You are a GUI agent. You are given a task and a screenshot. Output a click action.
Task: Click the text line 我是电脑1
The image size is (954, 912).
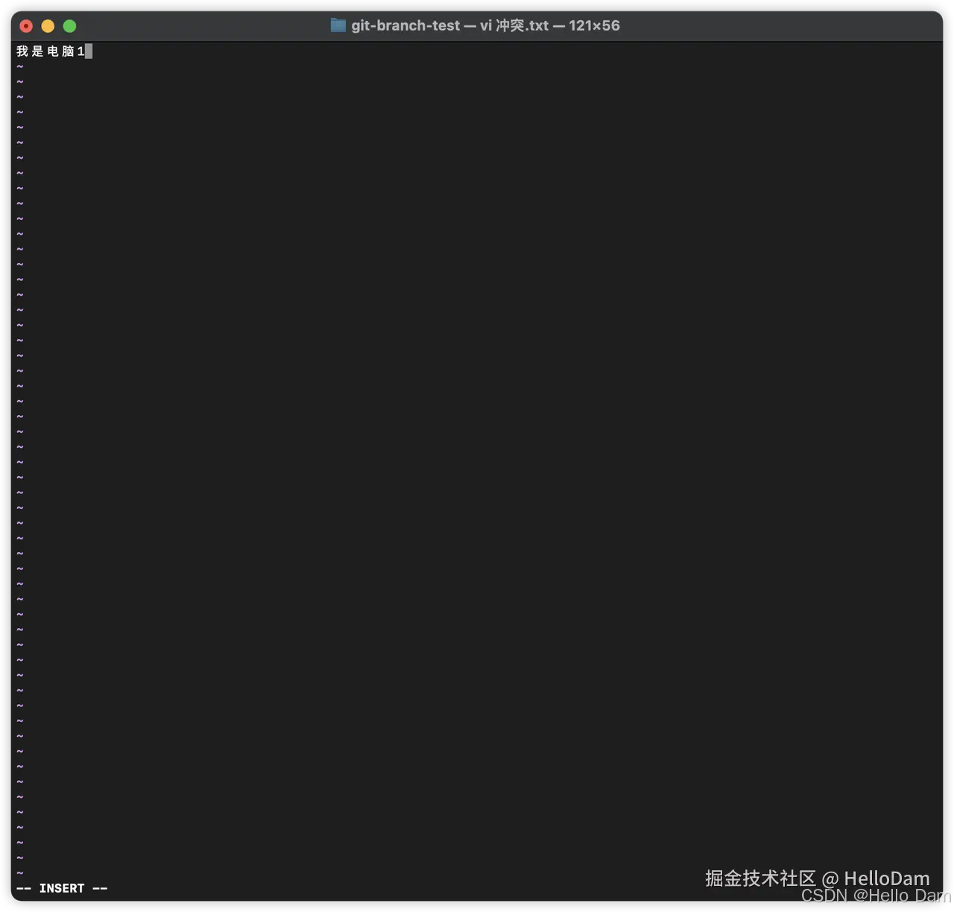[51, 51]
